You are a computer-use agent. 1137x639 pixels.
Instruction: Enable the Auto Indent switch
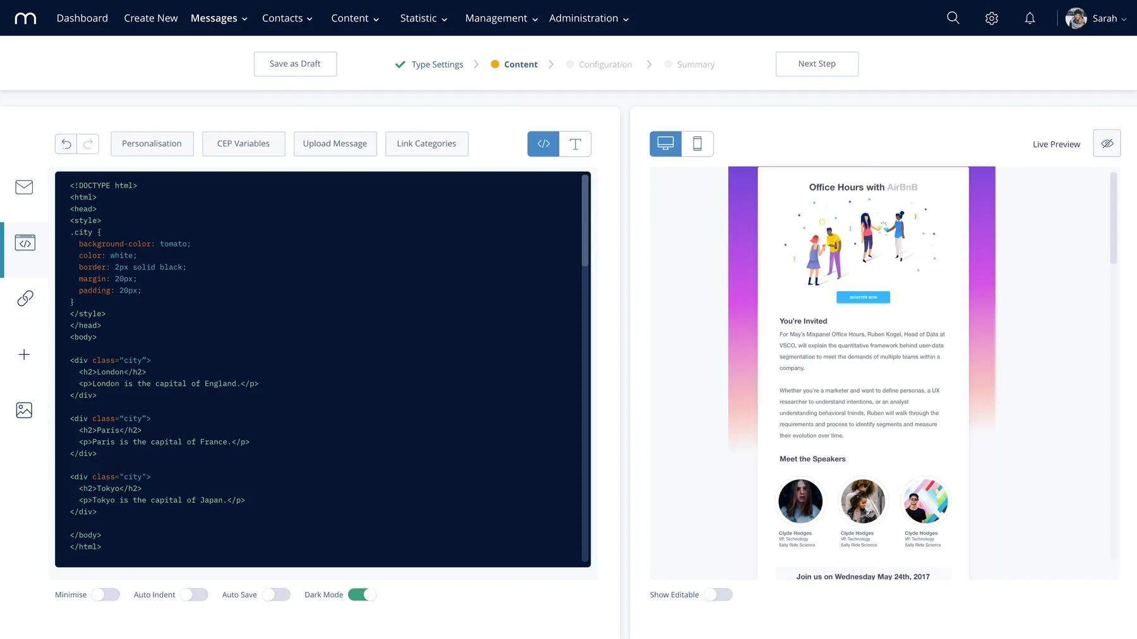point(194,595)
